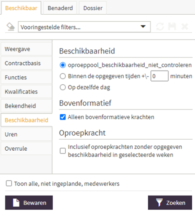Click the refresh filter icon

pos(160,26)
